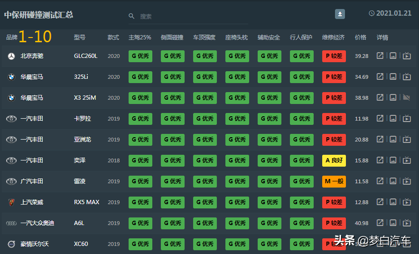Open video for 奕泽 row
Viewport: 419px width, 254px height.
point(407,160)
